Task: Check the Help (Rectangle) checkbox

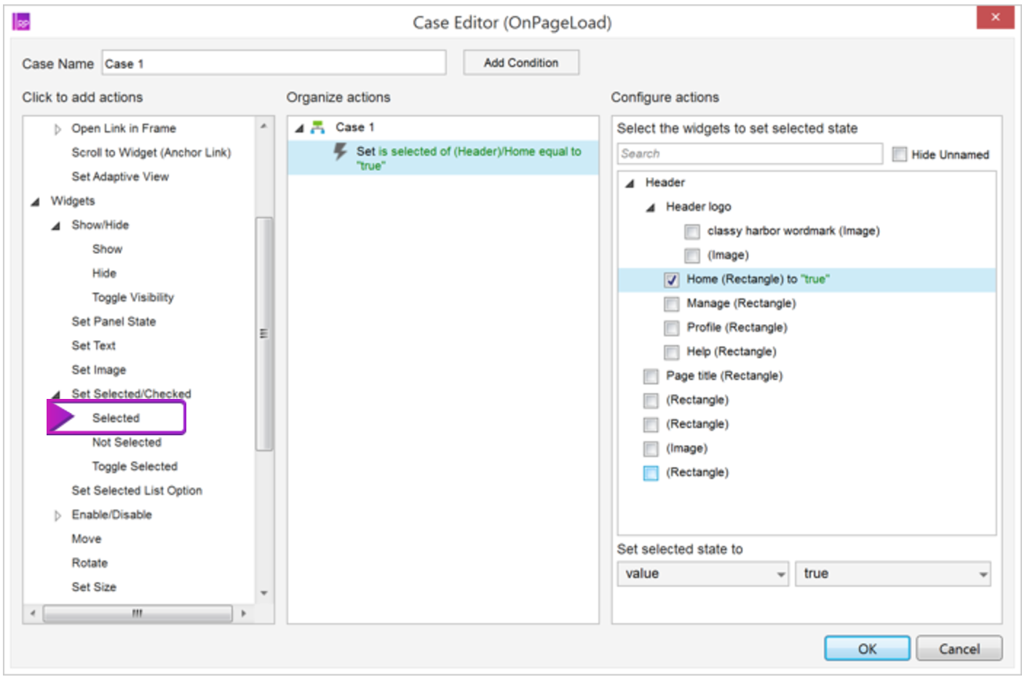Action: (x=671, y=352)
